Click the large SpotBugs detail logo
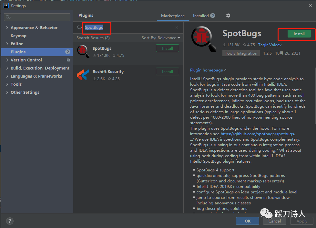The height and width of the screenshot is (228, 316). point(204,39)
